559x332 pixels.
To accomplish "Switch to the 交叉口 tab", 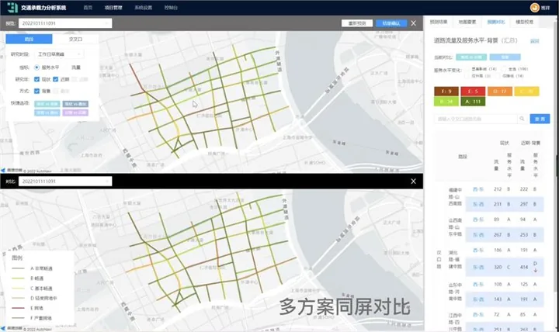I will click(x=75, y=39).
